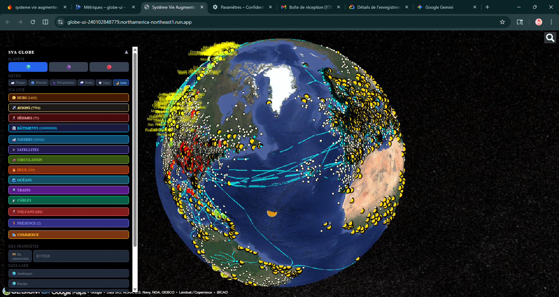Toggle the Radar weather layer
This screenshot has height=297, width=559.
[x=86, y=83]
